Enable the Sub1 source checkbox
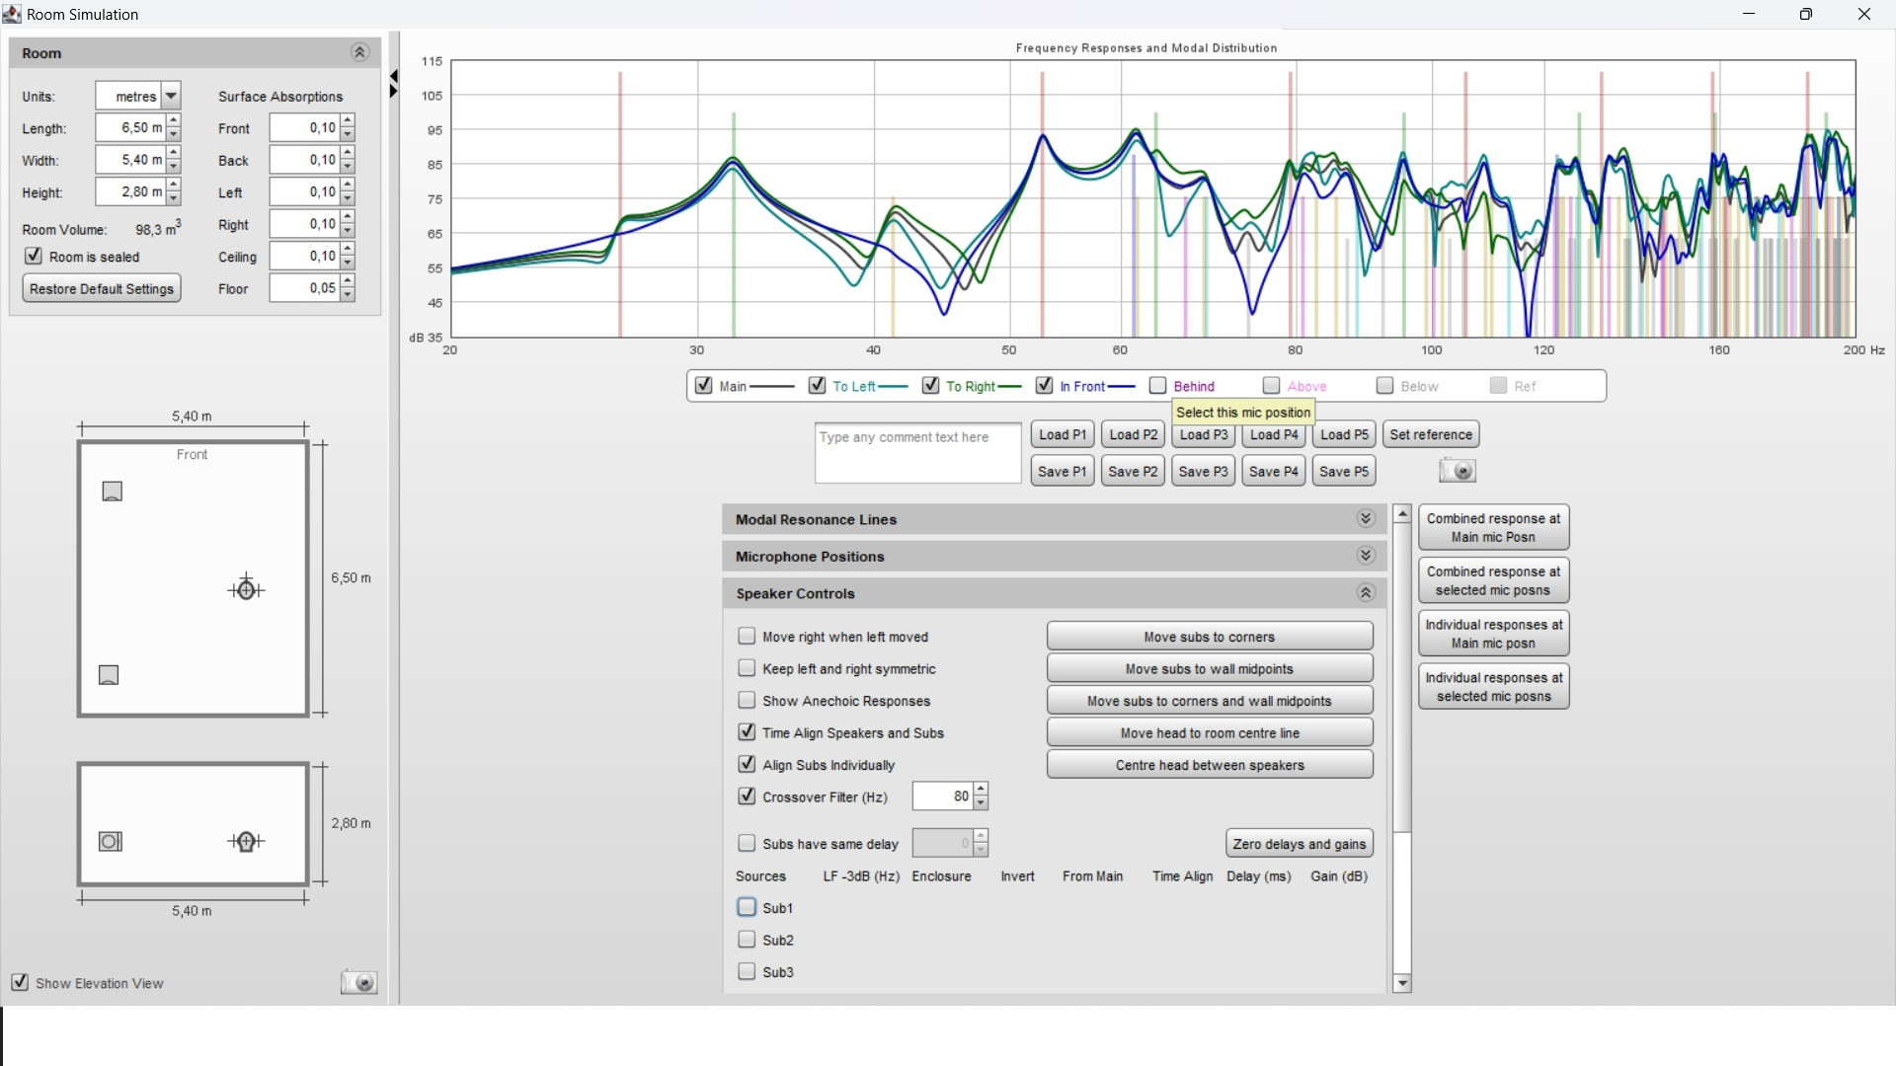The width and height of the screenshot is (1896, 1066). pyautogui.click(x=747, y=907)
